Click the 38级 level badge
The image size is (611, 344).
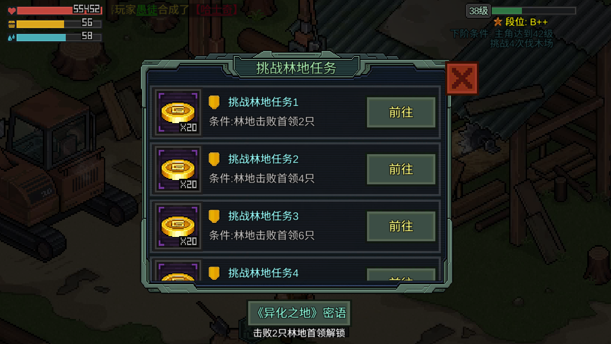point(478,11)
